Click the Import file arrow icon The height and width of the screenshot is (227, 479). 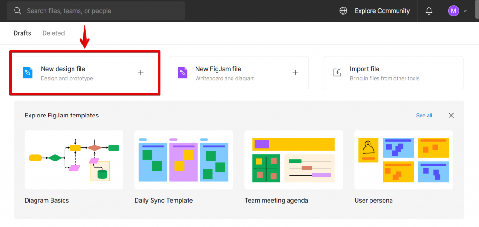(337, 73)
